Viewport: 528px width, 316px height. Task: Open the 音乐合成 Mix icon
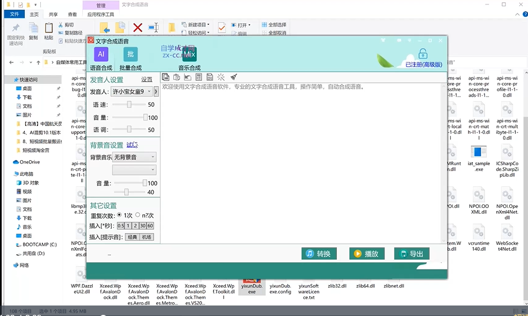189,54
